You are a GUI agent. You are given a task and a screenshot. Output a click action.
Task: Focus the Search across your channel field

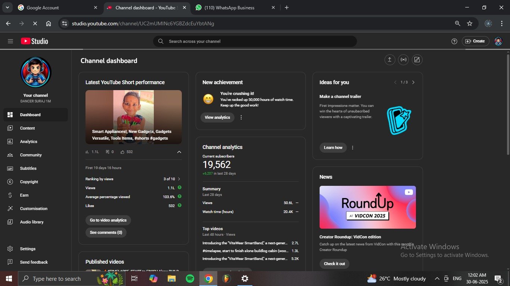(x=255, y=41)
